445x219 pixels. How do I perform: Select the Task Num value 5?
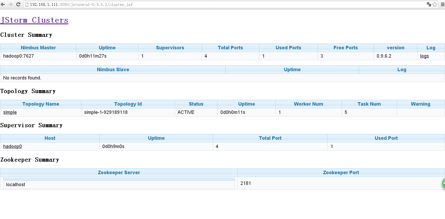[x=346, y=112]
